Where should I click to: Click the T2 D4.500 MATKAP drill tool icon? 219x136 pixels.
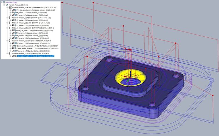point(9,17)
